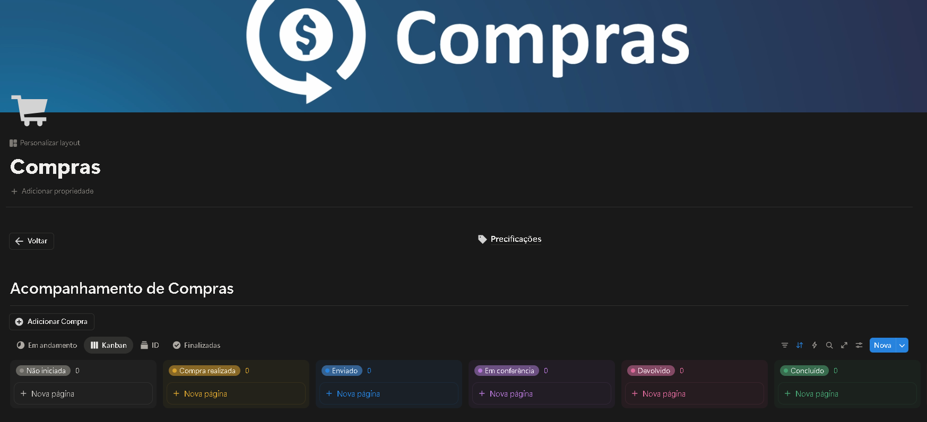Open the sort options icon

pos(800,345)
